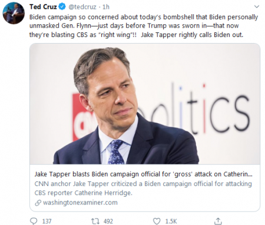Open the share upload icon

click(218, 221)
